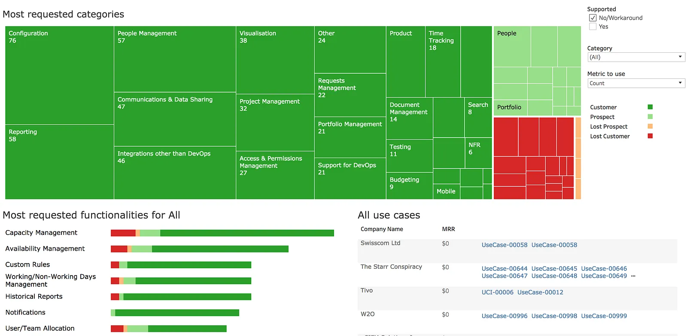Screen dimensions: 687x336
Task: Click the Company Name column header
Action: click(382, 229)
